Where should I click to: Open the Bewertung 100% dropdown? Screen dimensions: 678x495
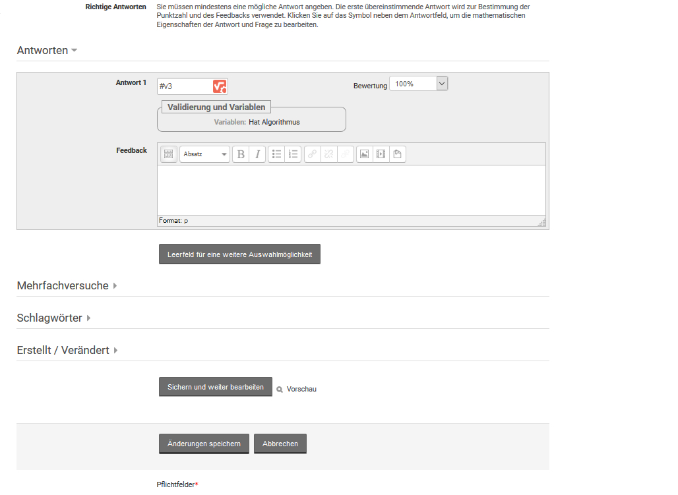click(418, 84)
